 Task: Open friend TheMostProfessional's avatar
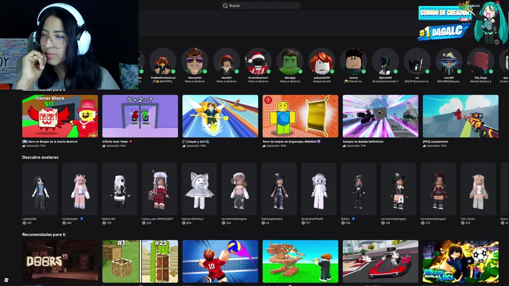(163, 61)
